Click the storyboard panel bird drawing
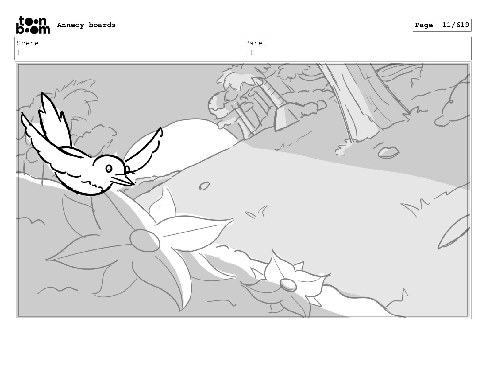 [92, 144]
